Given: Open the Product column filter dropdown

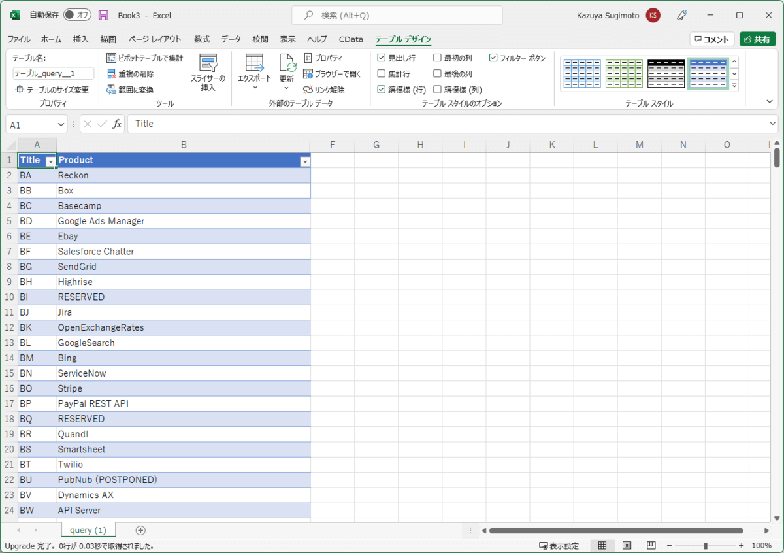Looking at the screenshot, I should (x=304, y=161).
